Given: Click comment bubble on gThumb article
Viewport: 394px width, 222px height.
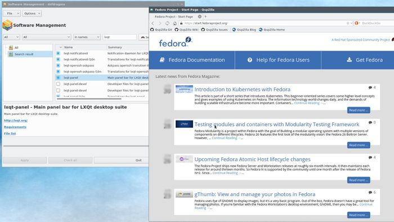Looking at the screenshot, I should 370,192.
